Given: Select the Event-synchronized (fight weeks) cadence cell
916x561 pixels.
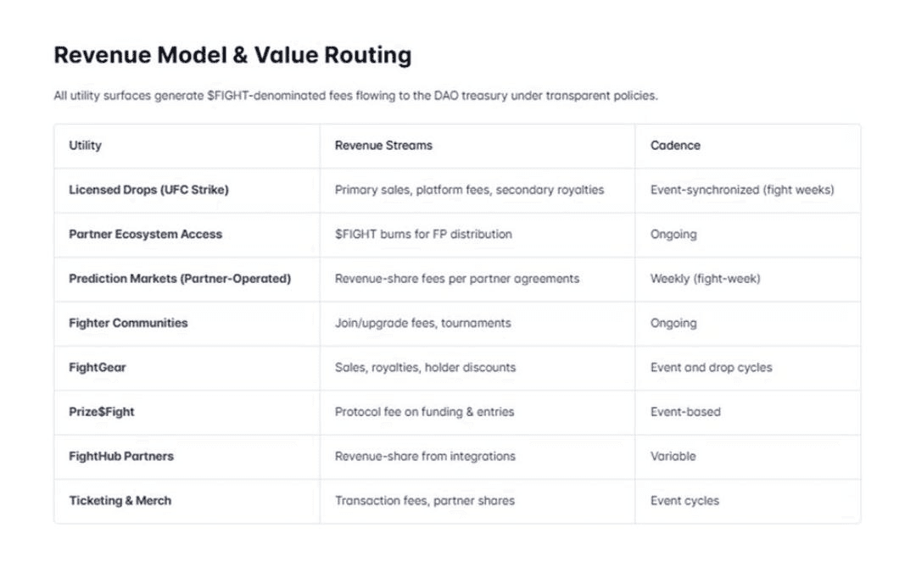Looking at the screenshot, I should coord(742,190).
